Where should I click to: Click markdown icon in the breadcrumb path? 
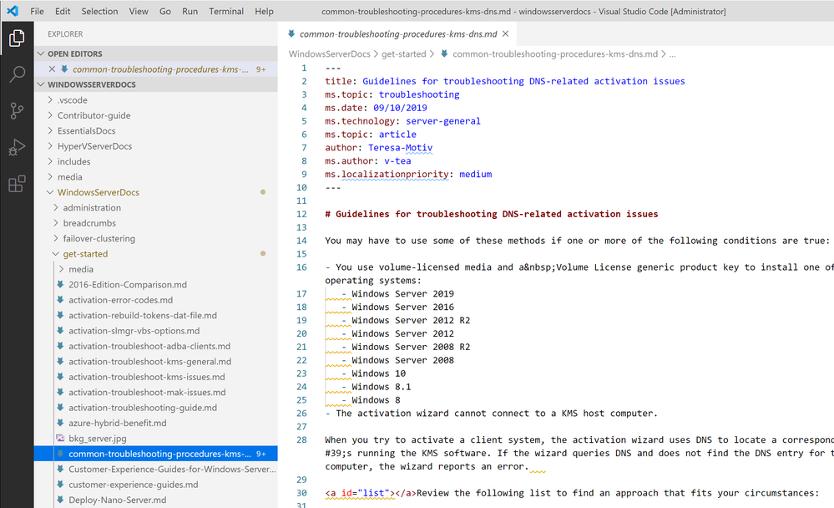point(444,53)
